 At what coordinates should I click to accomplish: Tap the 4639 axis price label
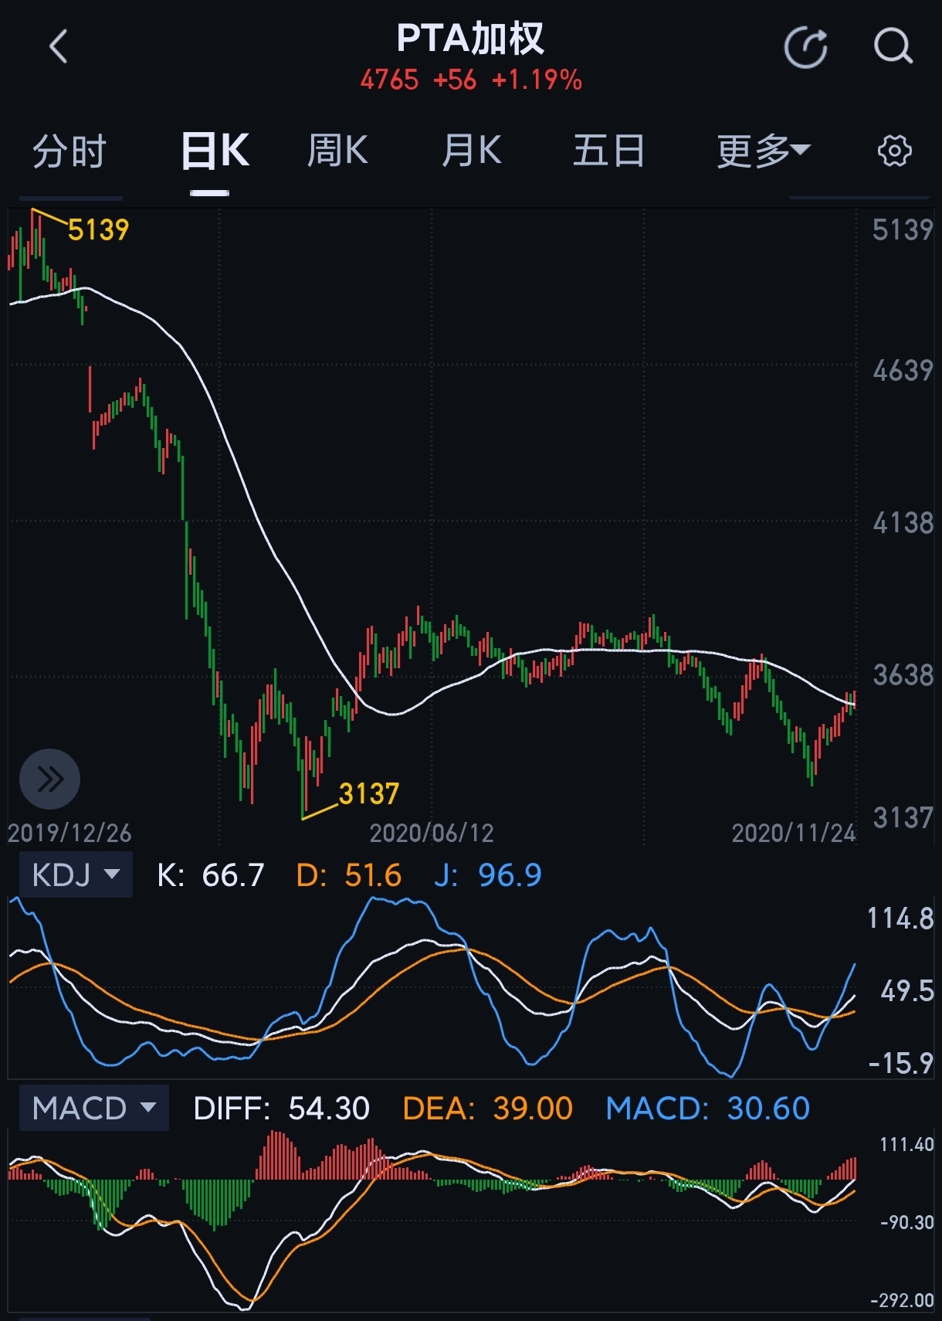tap(903, 371)
